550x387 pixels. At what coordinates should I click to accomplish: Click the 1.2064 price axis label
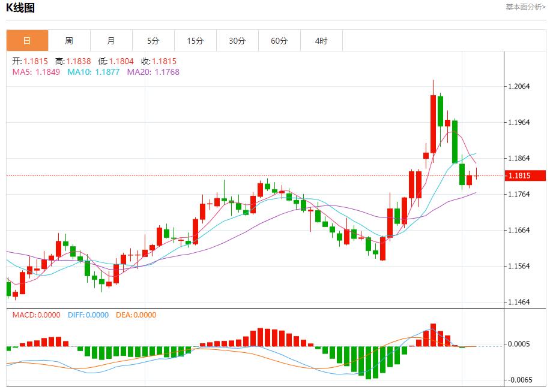[519, 86]
